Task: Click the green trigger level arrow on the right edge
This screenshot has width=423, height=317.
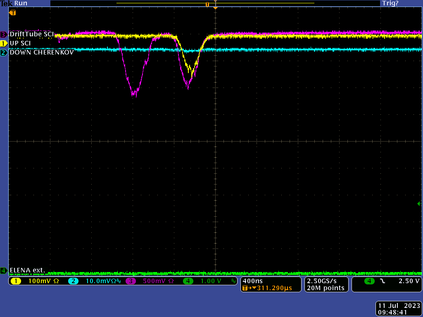Action: [419, 203]
